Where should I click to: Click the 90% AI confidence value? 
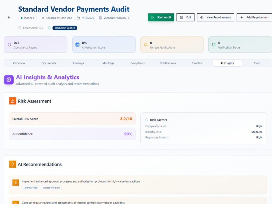point(128,134)
